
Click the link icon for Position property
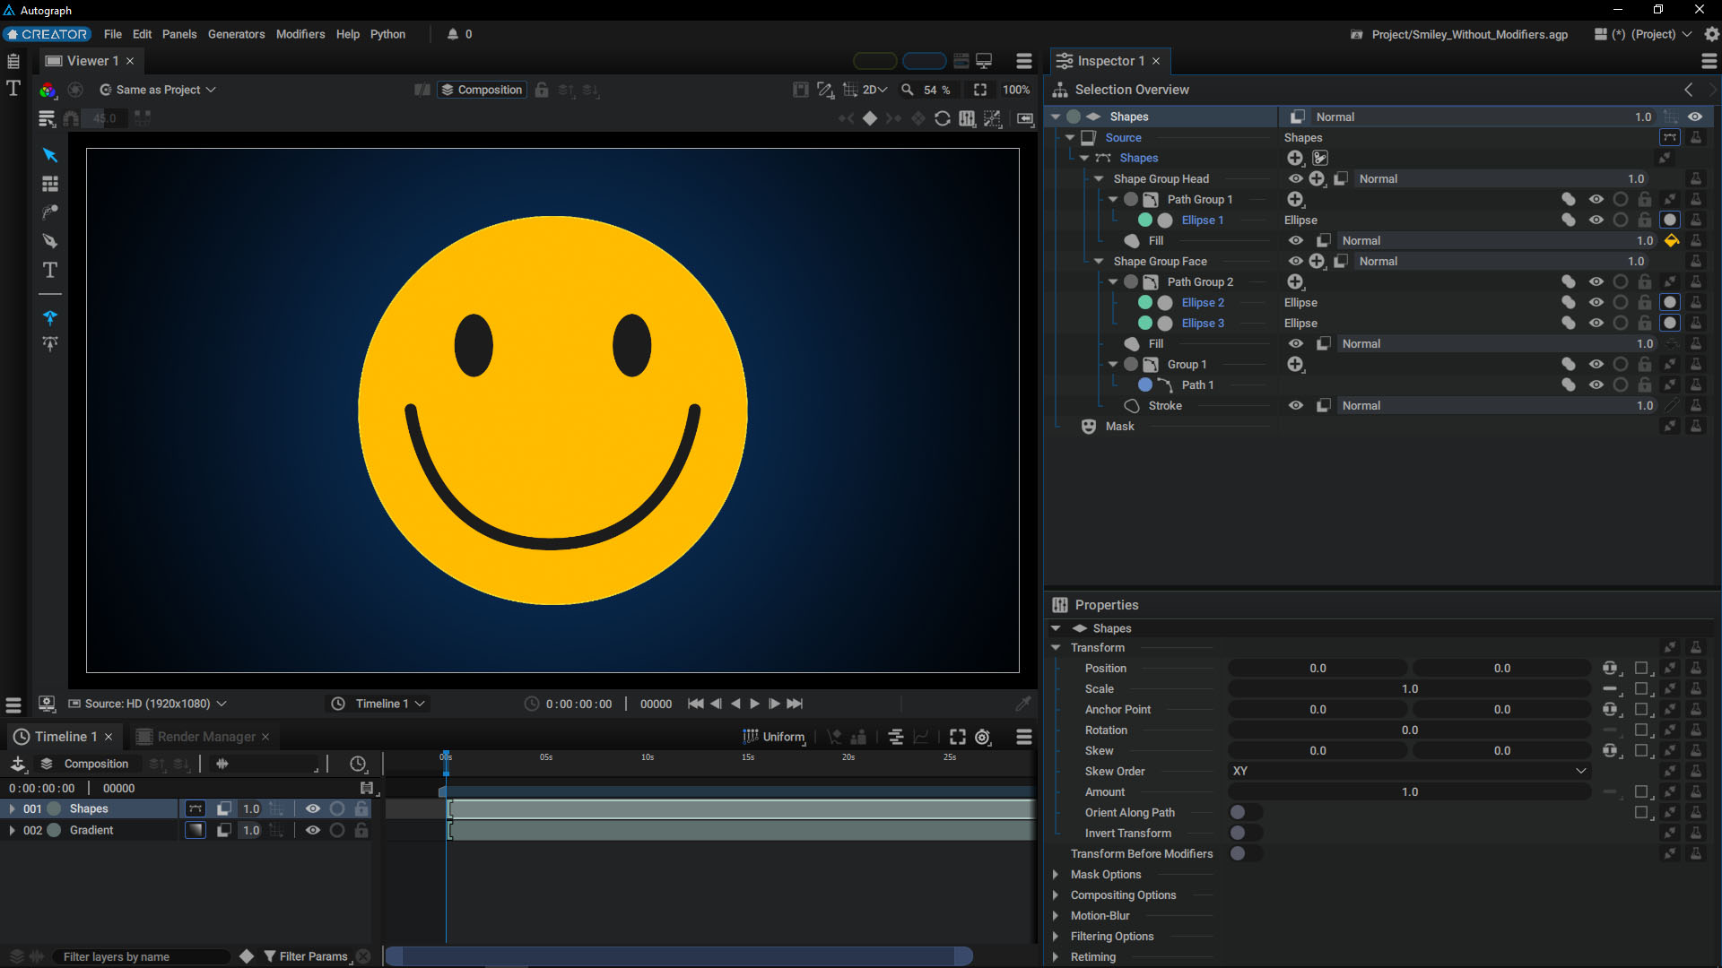[1611, 668]
